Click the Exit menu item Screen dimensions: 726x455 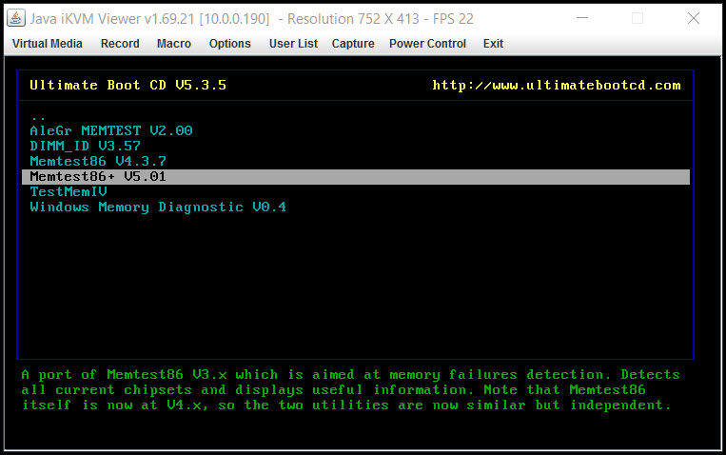[x=493, y=44]
